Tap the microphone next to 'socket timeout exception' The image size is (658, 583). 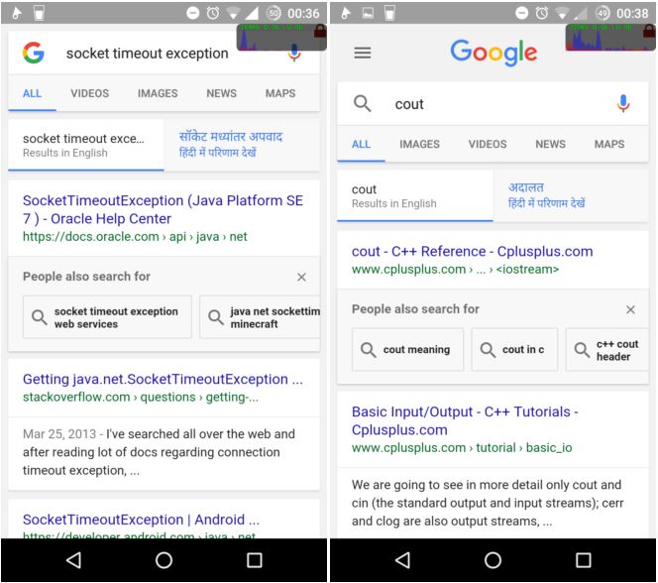click(294, 54)
